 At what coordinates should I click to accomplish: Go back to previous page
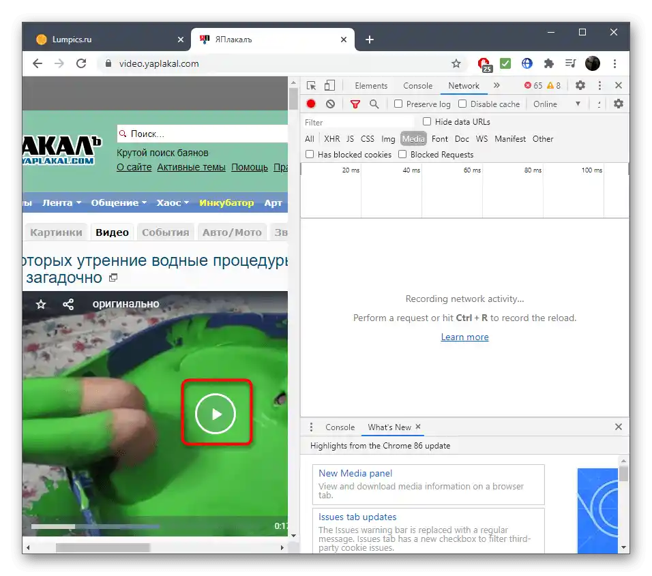coord(38,63)
